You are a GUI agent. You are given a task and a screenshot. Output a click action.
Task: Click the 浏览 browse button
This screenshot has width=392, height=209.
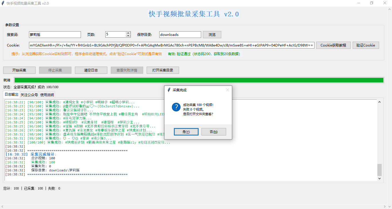point(212,34)
